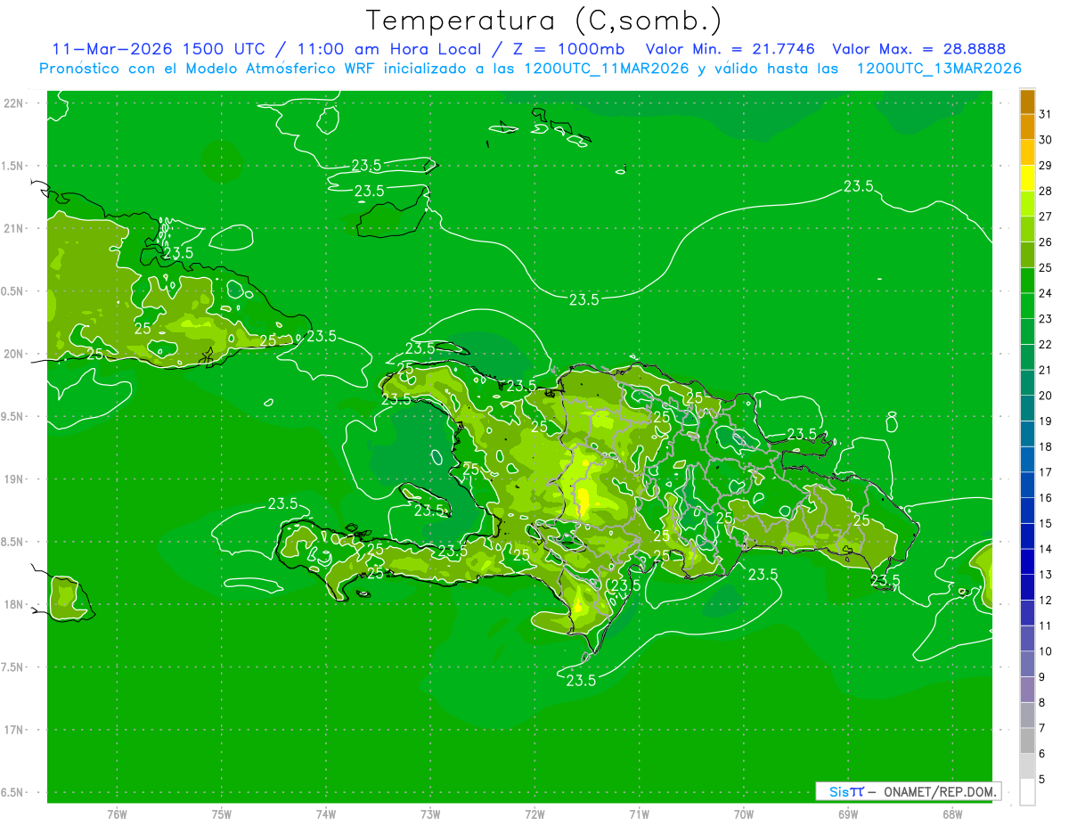Click the blue swatch between 16 and 17

point(1027,485)
